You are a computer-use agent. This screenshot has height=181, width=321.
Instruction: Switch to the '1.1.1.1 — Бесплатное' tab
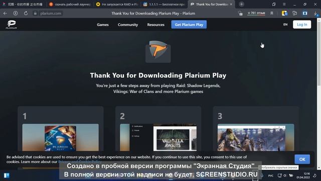[164, 5]
